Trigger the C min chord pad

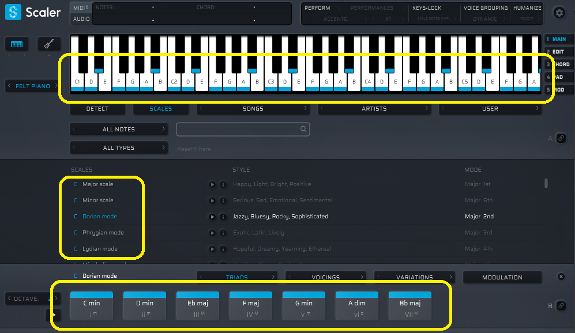tap(91, 306)
